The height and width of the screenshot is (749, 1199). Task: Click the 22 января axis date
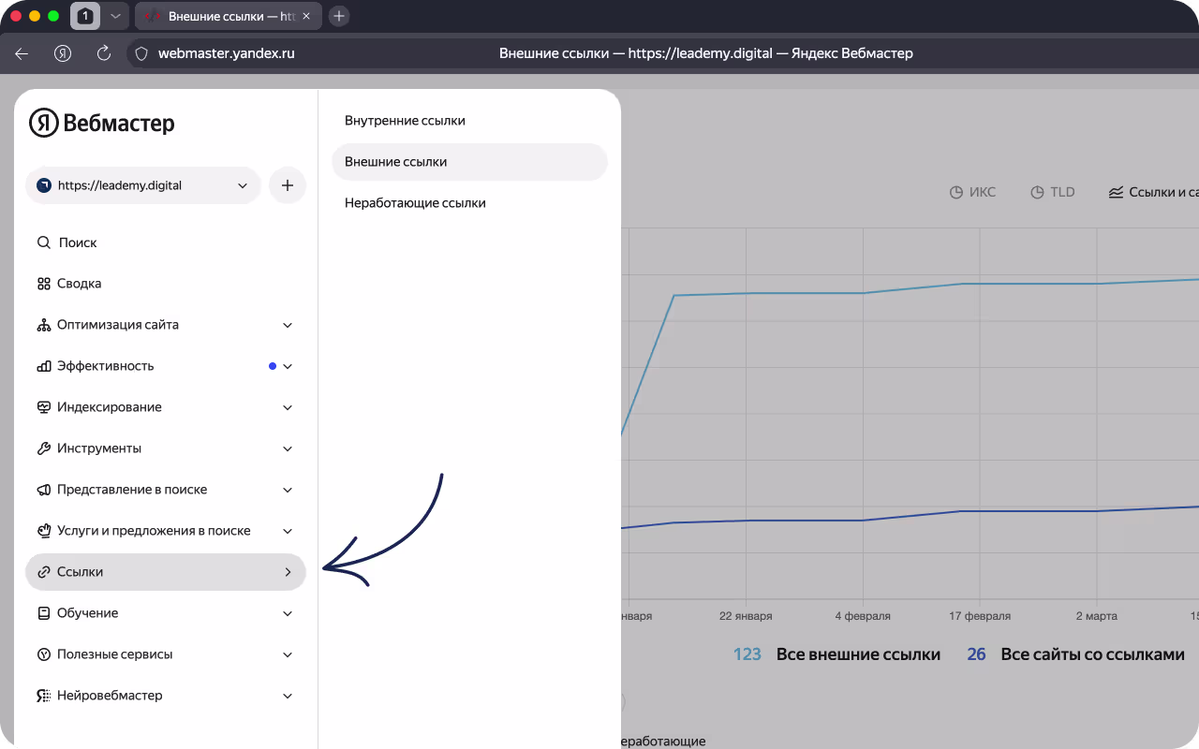(x=746, y=616)
